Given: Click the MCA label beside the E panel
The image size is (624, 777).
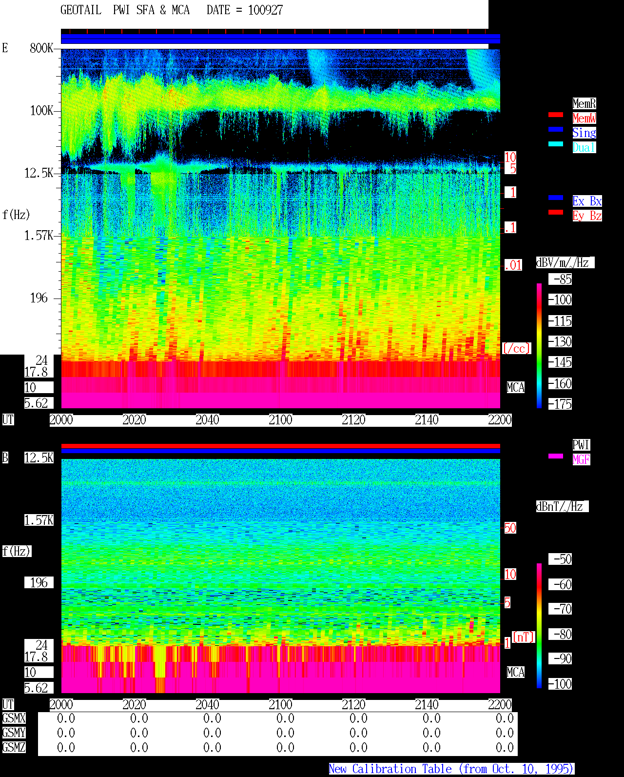Looking at the screenshot, I should point(516,388).
